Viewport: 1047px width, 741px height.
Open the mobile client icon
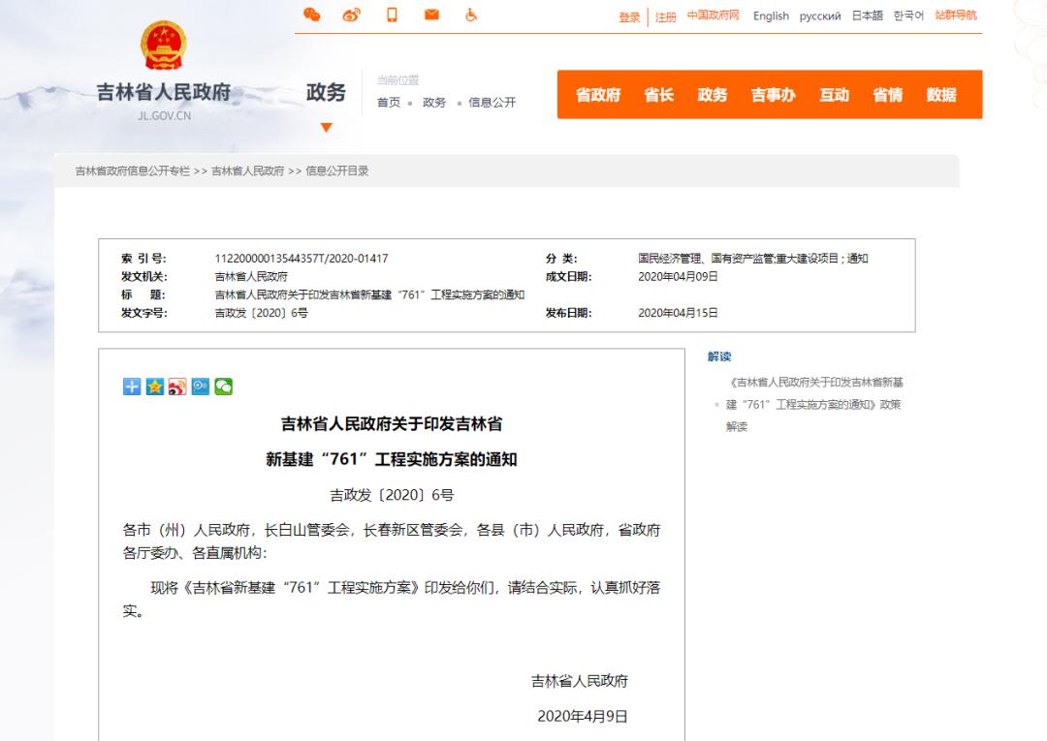392,15
